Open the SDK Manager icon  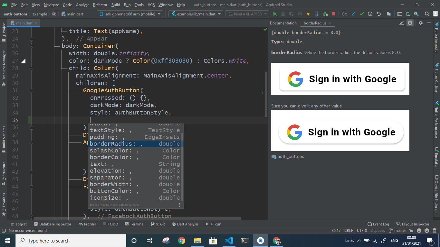coord(416,14)
